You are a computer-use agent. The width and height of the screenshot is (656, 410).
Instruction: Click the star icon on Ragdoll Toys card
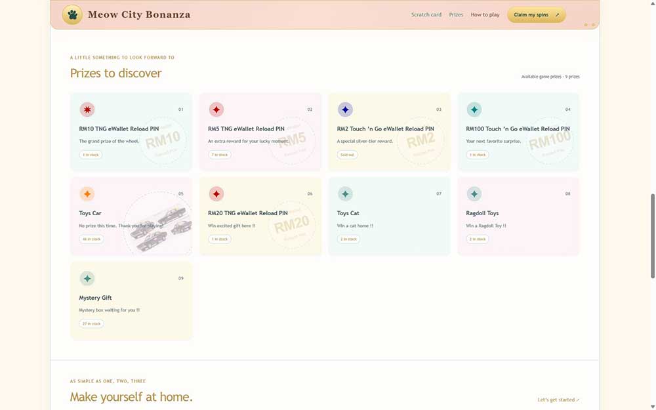474,194
